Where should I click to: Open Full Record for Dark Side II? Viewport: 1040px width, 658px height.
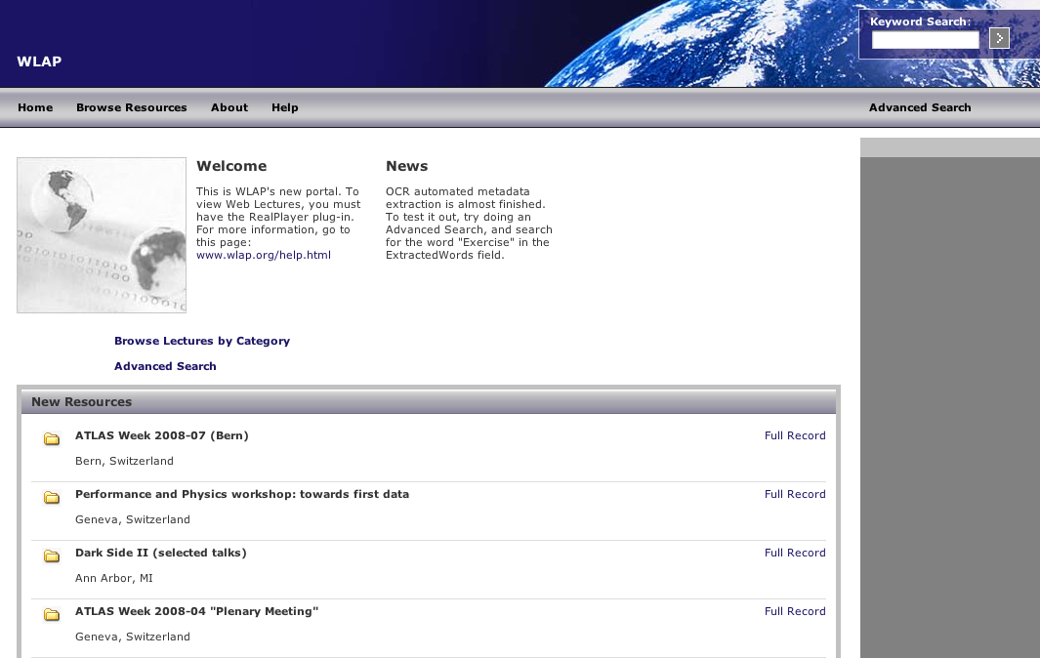click(795, 553)
